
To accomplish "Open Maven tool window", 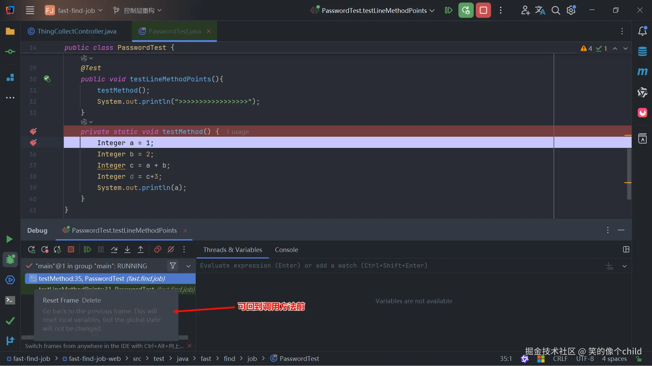I will tap(642, 72).
